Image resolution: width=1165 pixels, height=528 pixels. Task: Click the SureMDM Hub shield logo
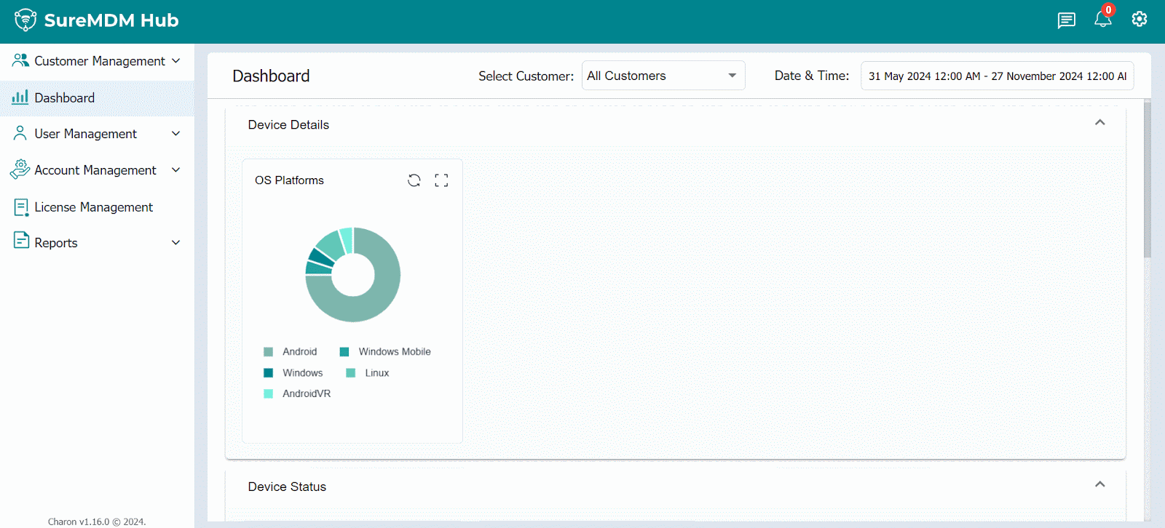click(x=25, y=20)
